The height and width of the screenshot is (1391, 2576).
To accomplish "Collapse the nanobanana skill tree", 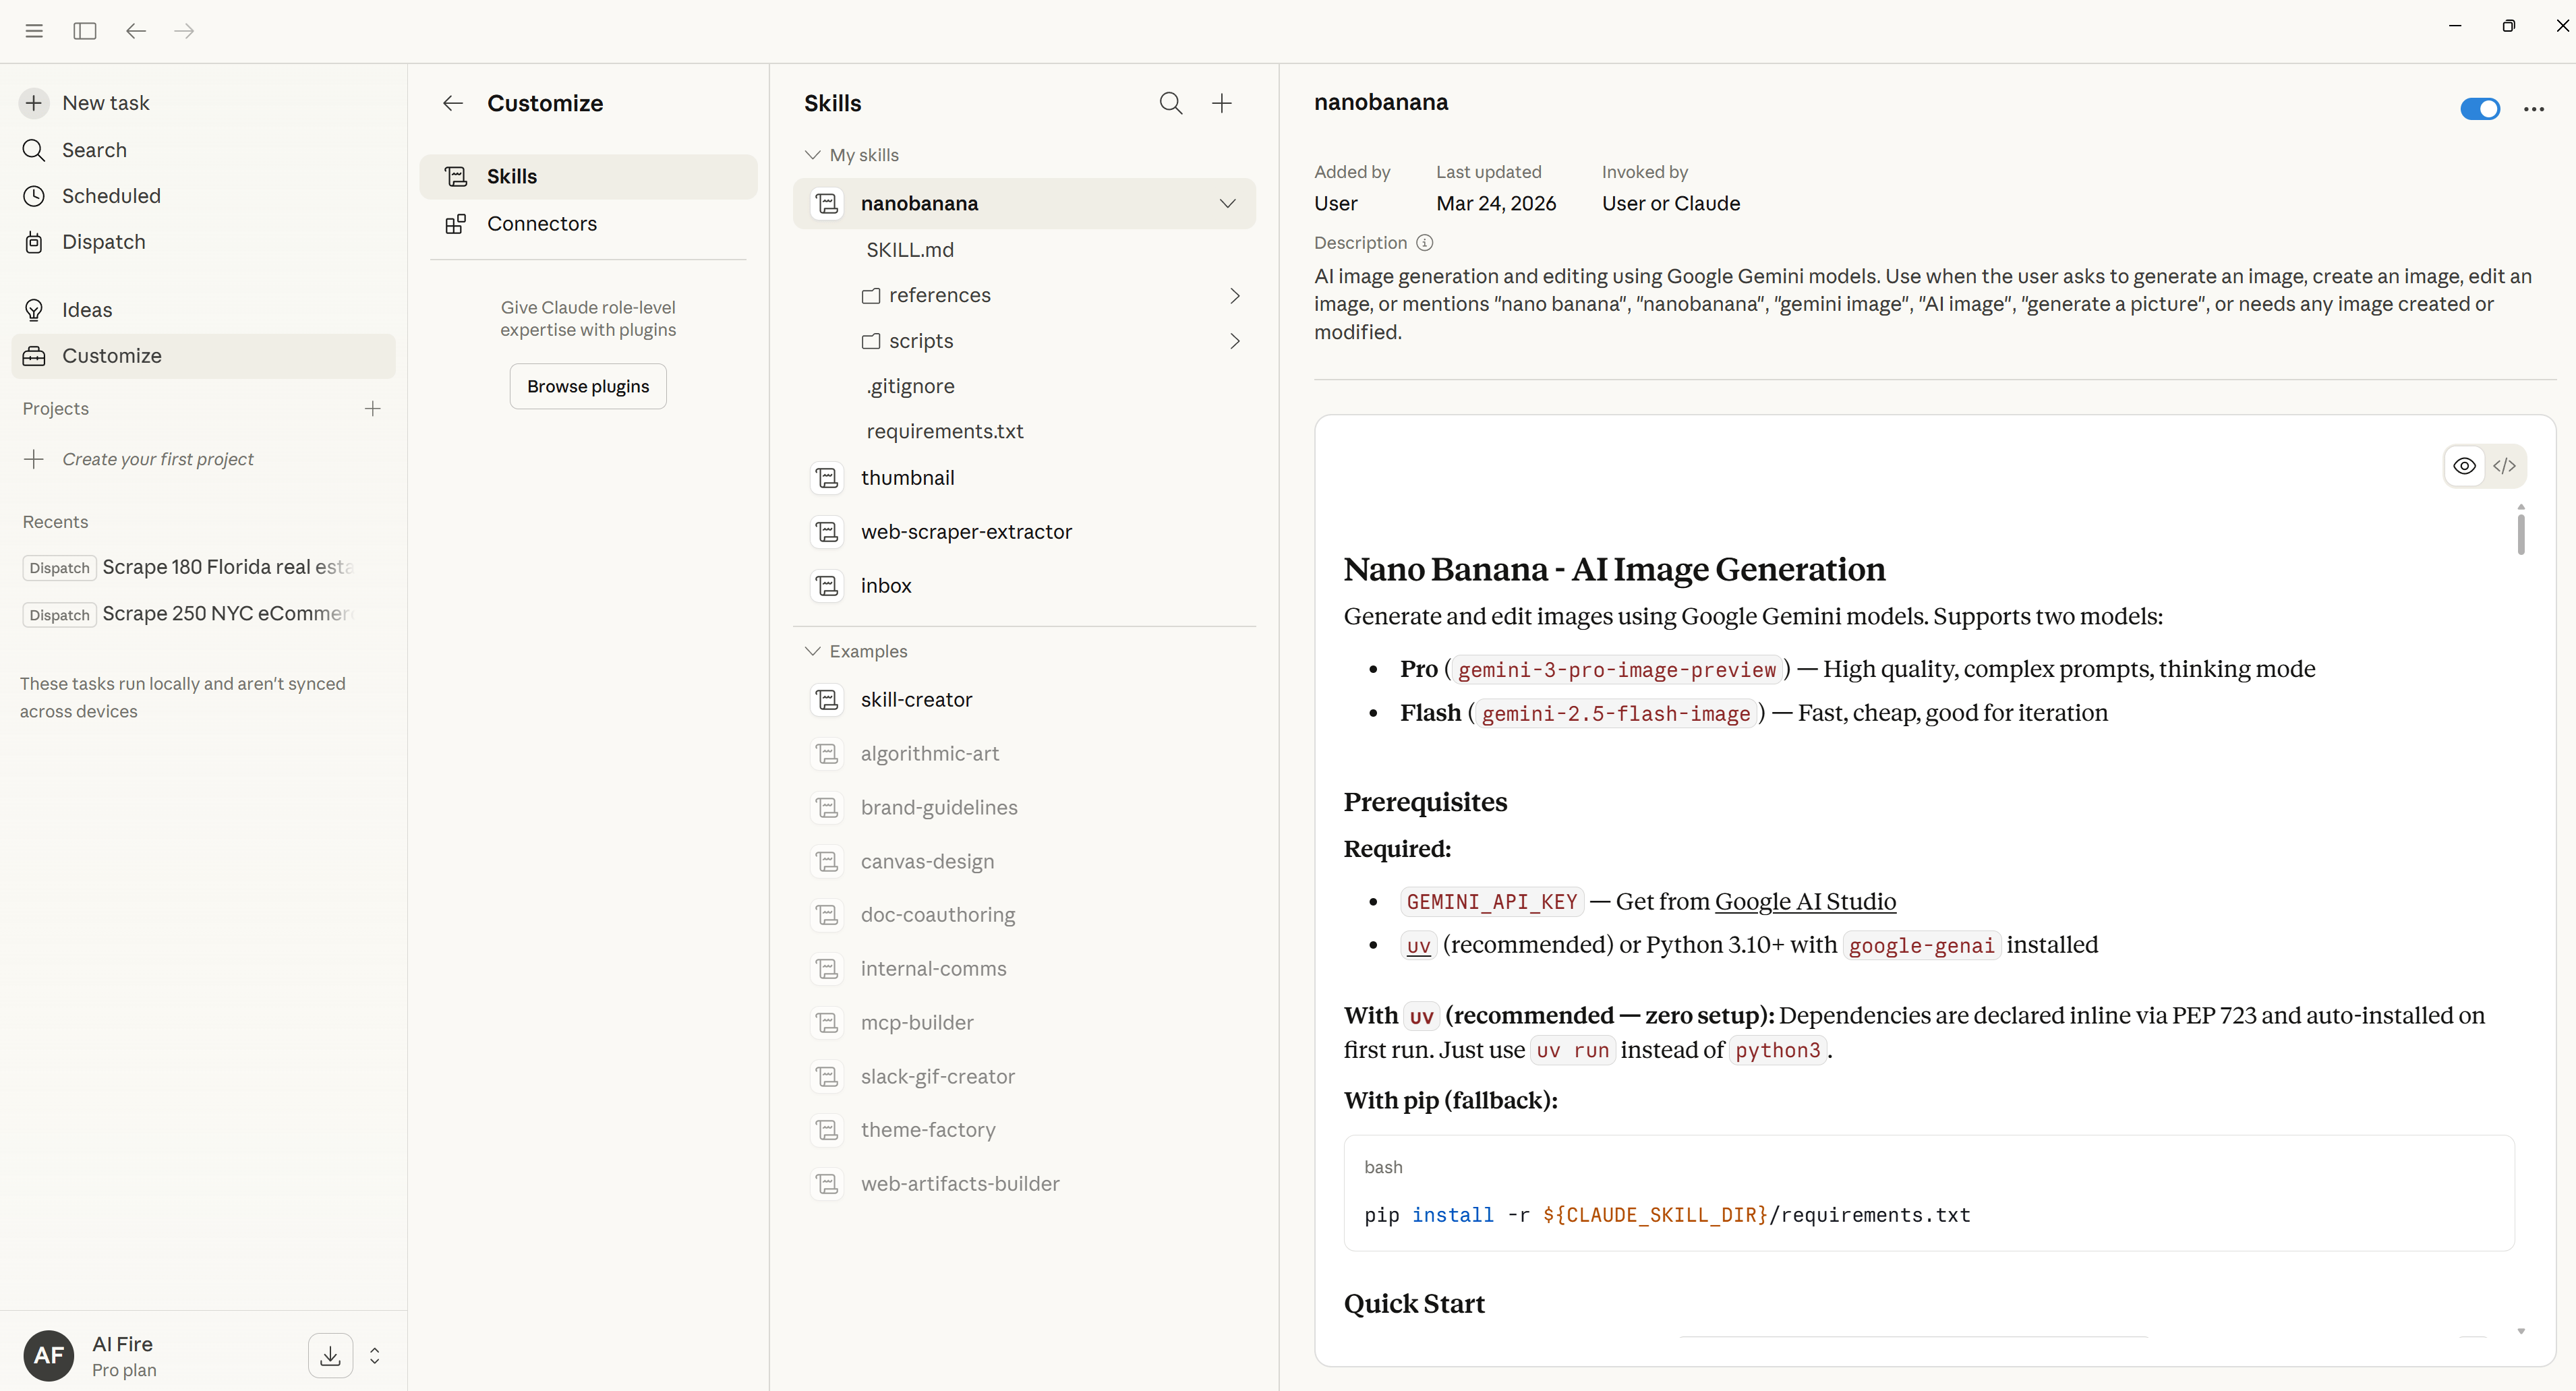I will pos(1227,203).
